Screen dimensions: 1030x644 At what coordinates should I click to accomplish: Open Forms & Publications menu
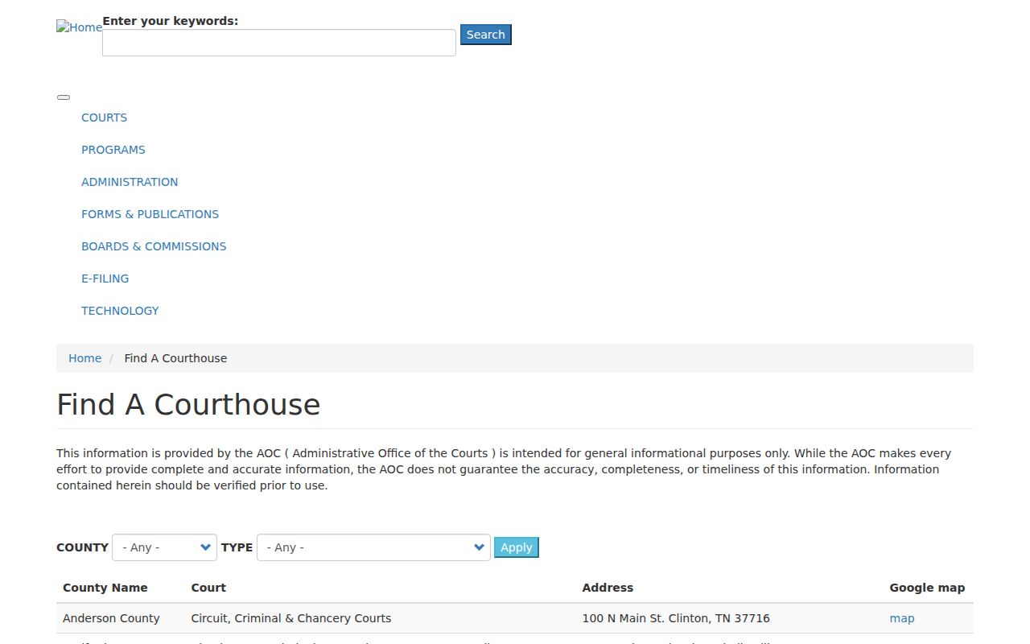point(150,214)
